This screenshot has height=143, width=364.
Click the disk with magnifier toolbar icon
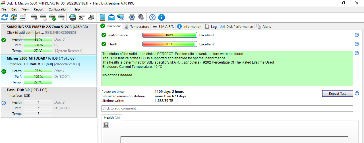[x=61, y=17]
